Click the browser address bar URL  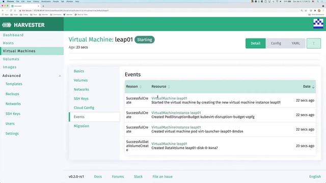(x=71, y=10)
